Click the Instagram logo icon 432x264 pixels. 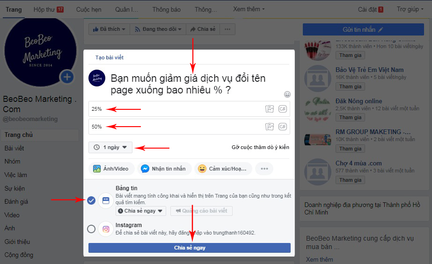point(106,229)
